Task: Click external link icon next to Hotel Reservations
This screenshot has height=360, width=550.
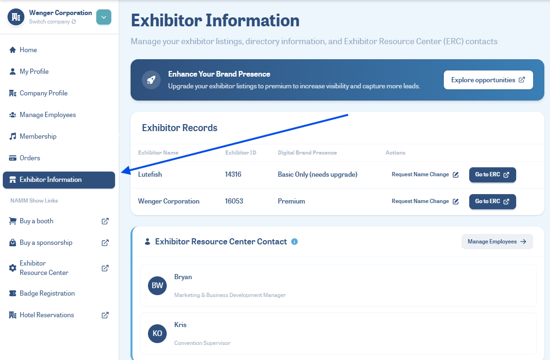Action: tap(105, 315)
